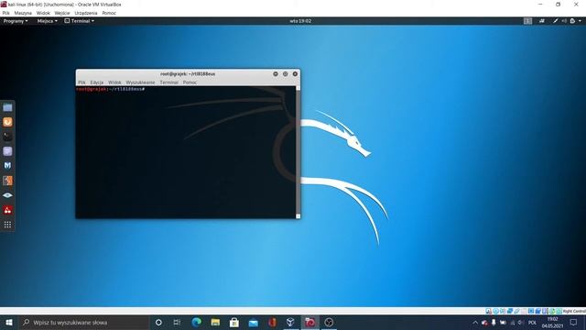Screen dimensions: 586x330
Task: Open Files manager in Kali dock
Action: [x=7, y=108]
